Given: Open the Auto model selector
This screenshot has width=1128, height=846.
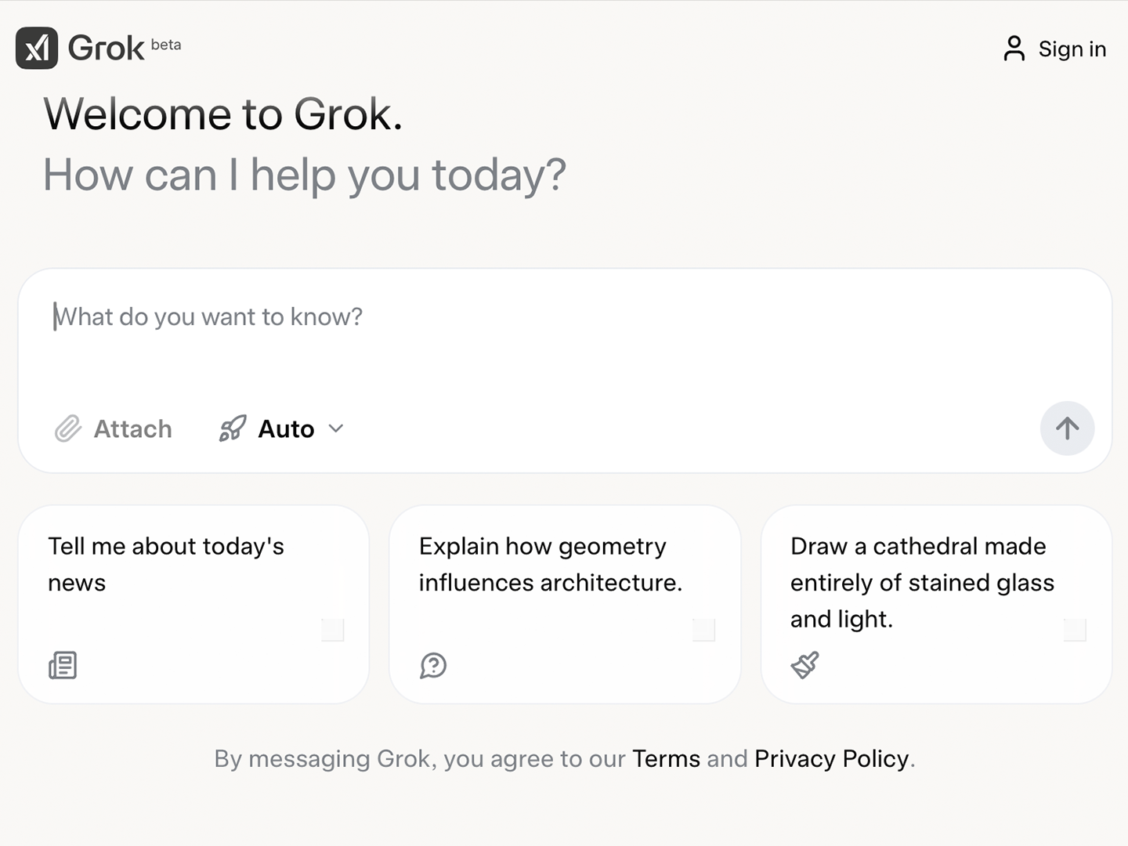Looking at the screenshot, I should coord(281,428).
